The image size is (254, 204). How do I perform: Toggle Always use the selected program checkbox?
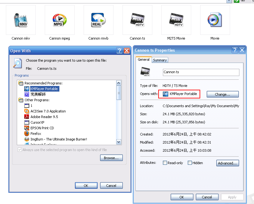20,149
